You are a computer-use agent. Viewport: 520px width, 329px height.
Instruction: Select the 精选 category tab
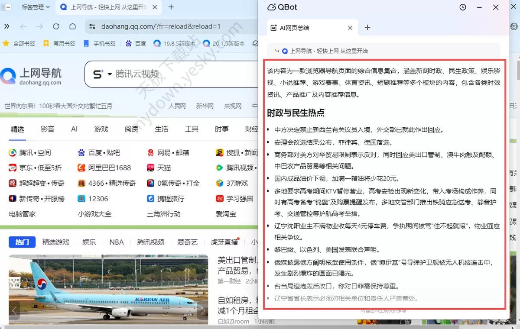pyautogui.click(x=17, y=129)
